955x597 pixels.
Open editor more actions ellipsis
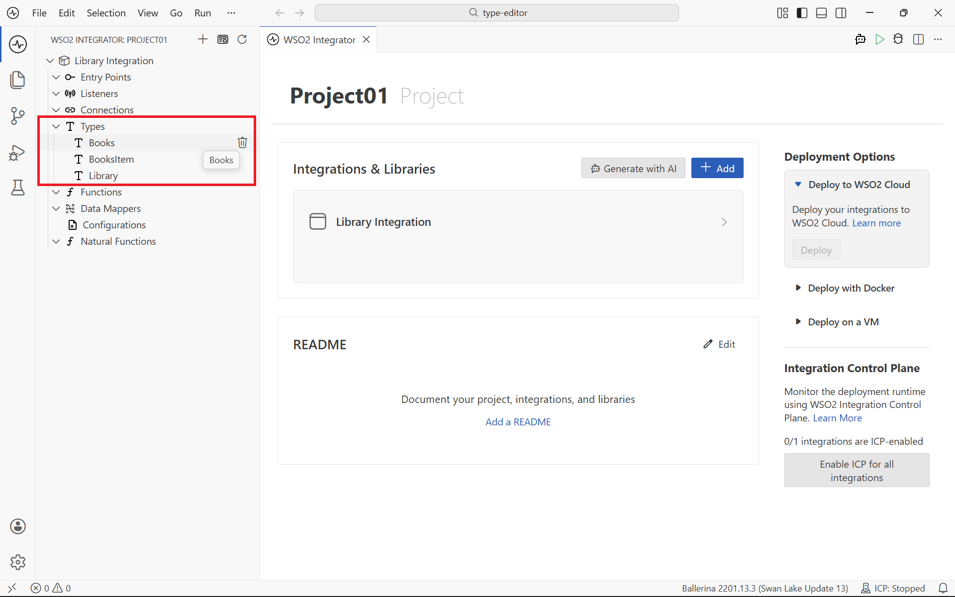point(938,39)
